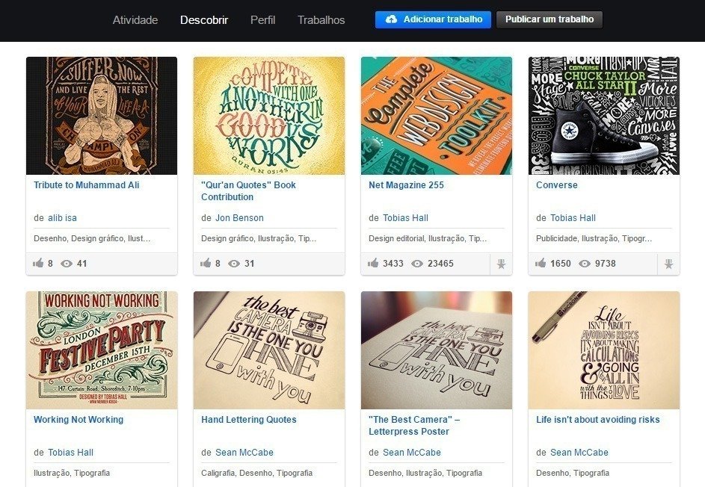This screenshot has width=705, height=487.
Task: Click the 31 views count
Action: 250,264
